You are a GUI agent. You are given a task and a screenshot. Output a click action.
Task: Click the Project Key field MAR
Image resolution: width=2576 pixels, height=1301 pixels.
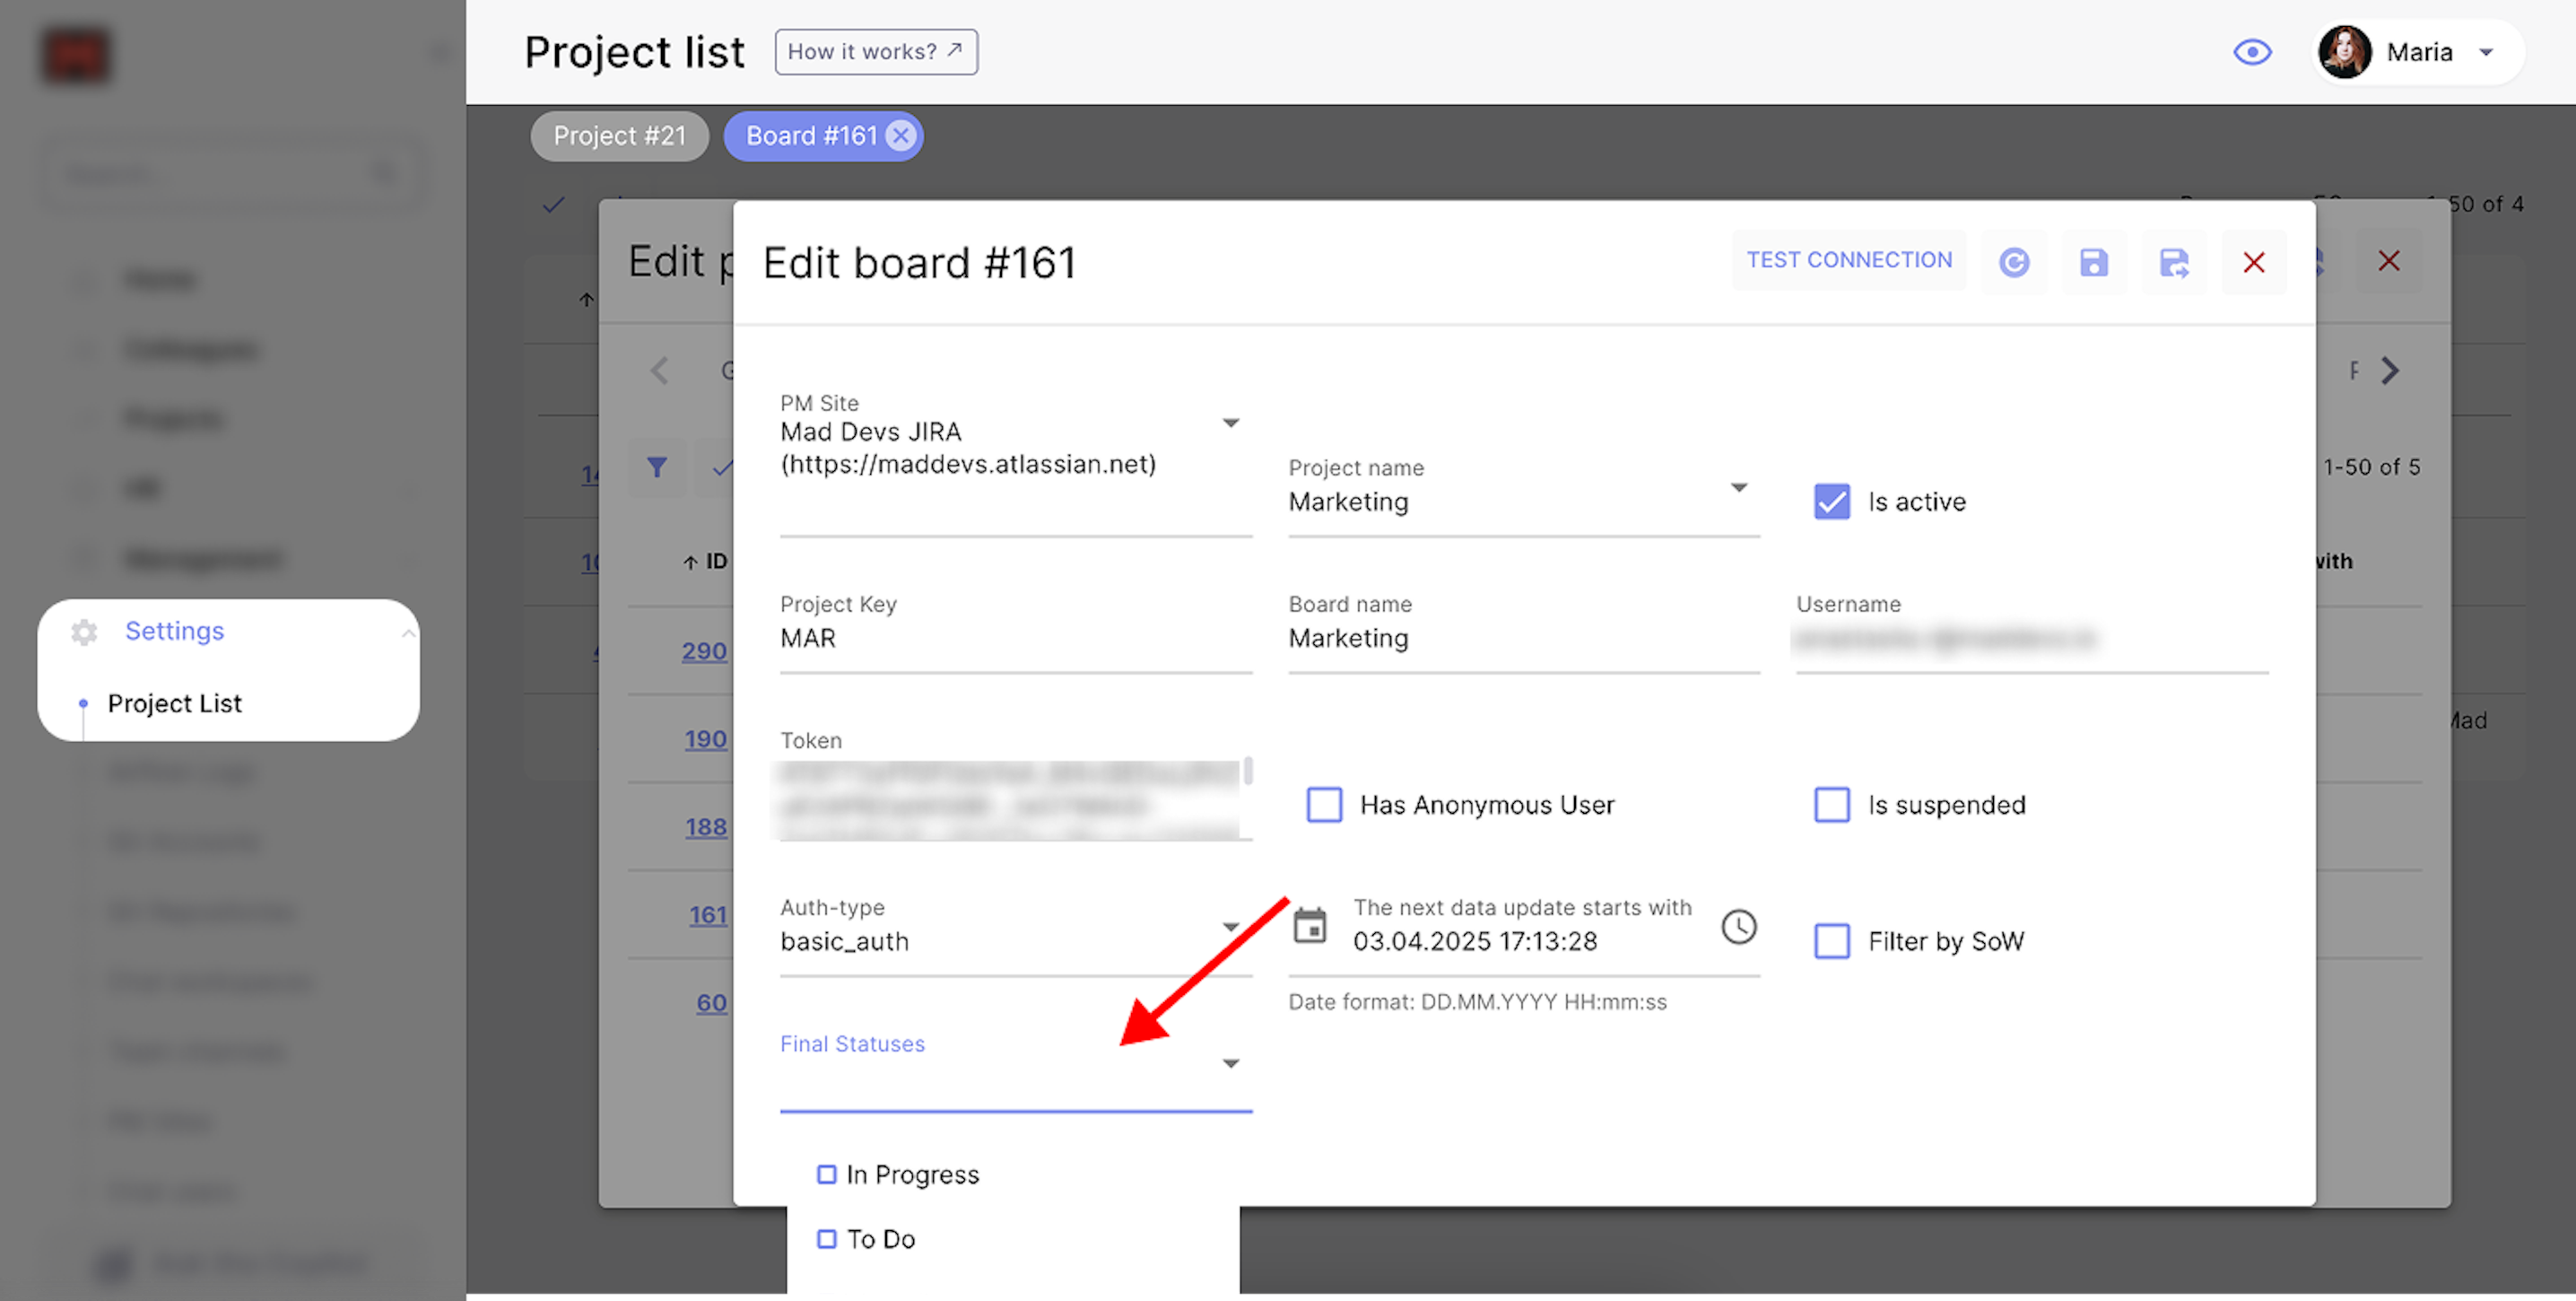(x=1015, y=638)
